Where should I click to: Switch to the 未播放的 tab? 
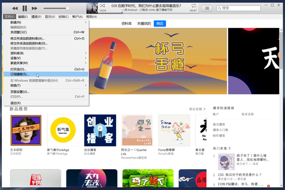click(144, 24)
